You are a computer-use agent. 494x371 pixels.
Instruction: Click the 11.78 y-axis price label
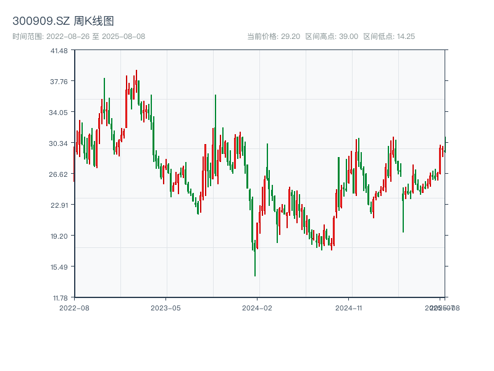pyautogui.click(x=60, y=297)
